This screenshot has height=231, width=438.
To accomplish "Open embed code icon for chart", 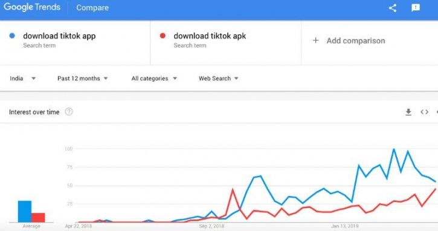I will coord(424,112).
